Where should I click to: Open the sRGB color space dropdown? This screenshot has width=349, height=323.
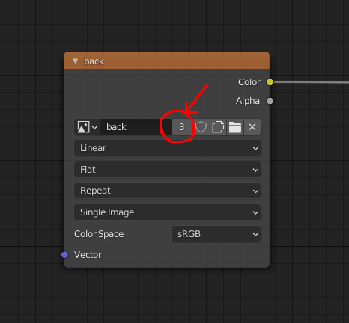point(216,234)
